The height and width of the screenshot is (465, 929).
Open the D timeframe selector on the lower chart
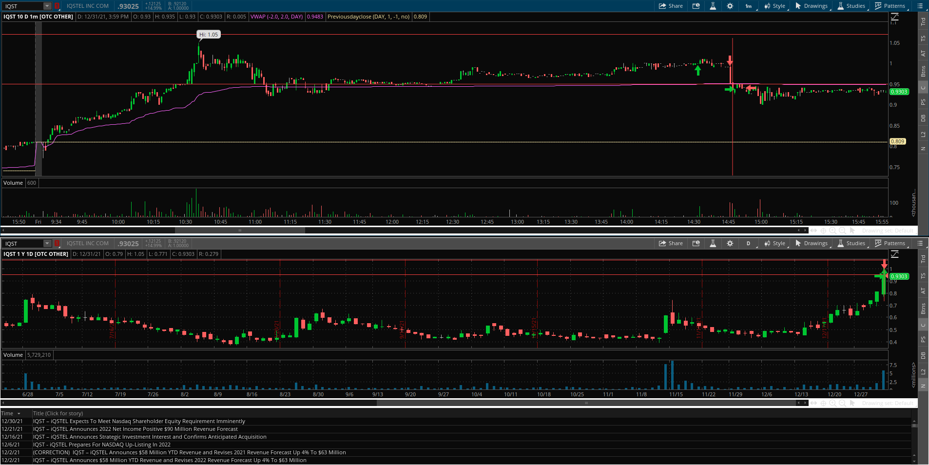pos(748,243)
